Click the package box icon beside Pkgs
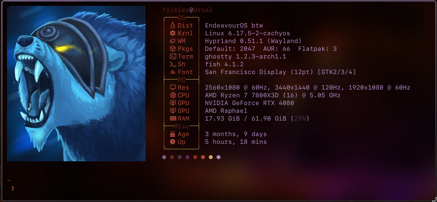 pos(173,49)
